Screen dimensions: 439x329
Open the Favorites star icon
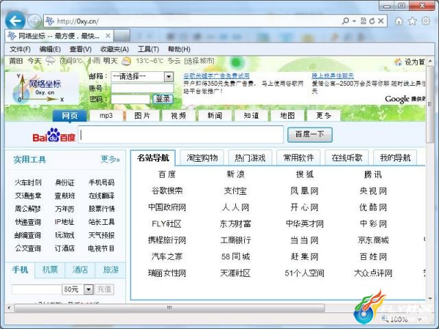412,21
